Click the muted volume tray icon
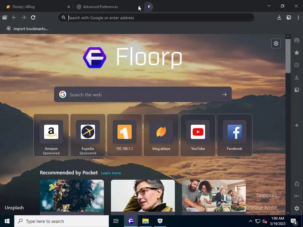The height and width of the screenshot is (227, 303). point(265,221)
